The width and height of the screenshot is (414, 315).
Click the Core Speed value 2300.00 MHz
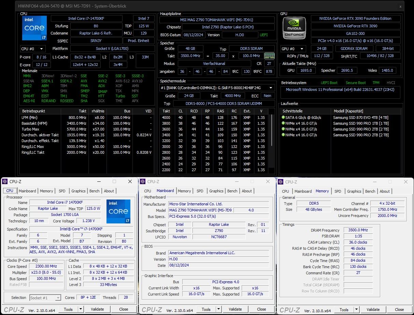(46, 266)
